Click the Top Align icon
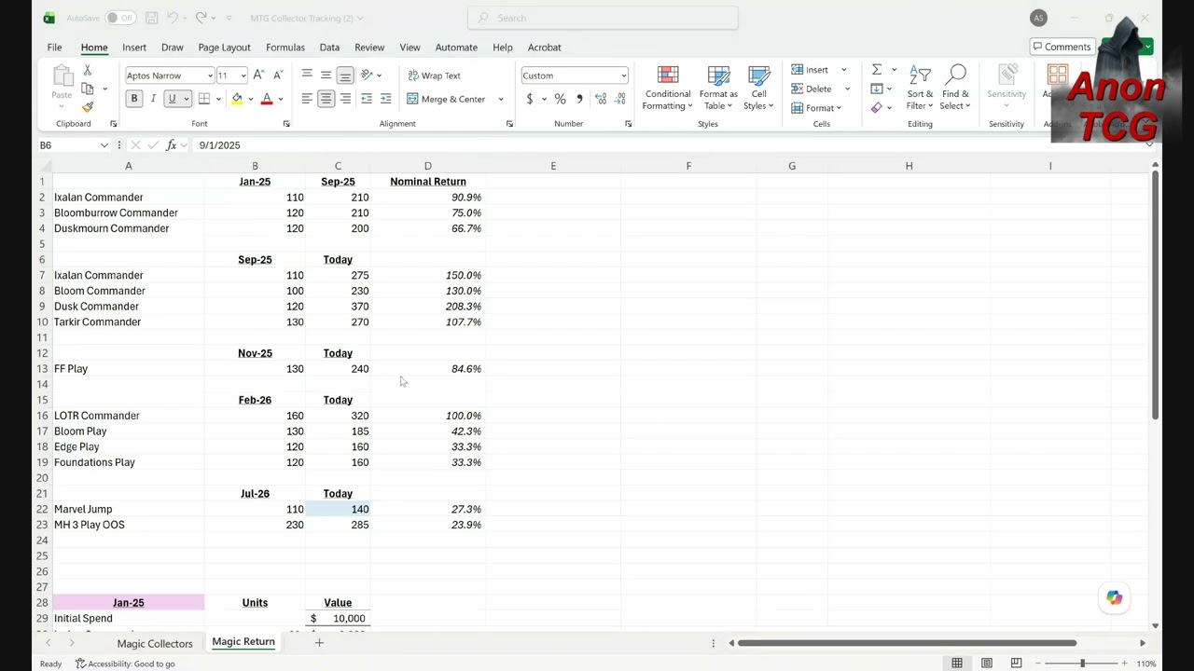Image resolution: width=1194 pixels, height=671 pixels. pyautogui.click(x=307, y=75)
